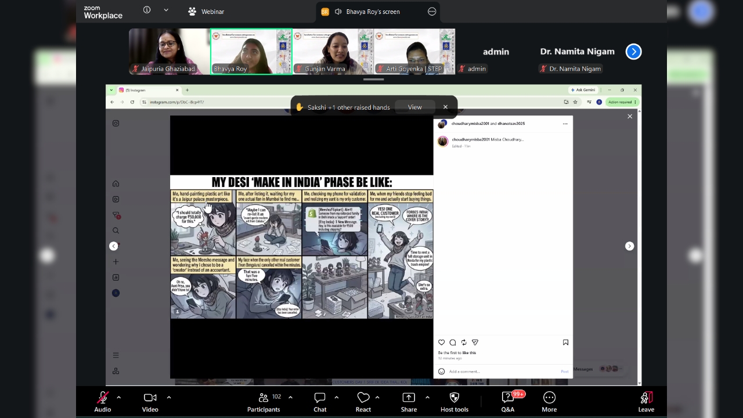
Task: Go to the next Instagram post
Action: point(629,246)
